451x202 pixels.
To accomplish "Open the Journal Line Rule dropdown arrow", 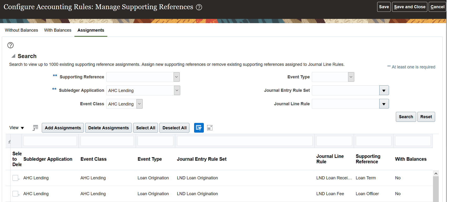I will click(384, 104).
